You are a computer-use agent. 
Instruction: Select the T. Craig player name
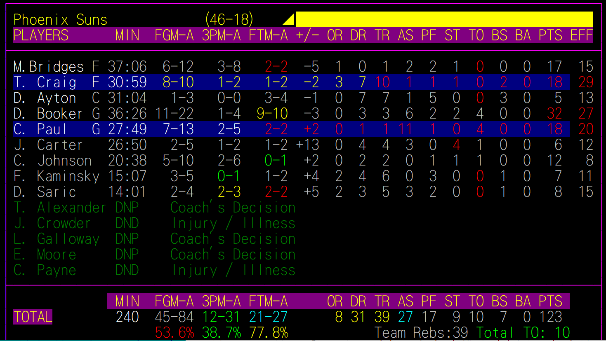coord(45,82)
